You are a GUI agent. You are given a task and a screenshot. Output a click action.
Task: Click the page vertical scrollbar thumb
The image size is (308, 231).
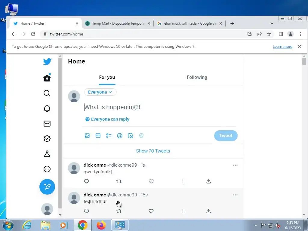click(x=304, y=61)
